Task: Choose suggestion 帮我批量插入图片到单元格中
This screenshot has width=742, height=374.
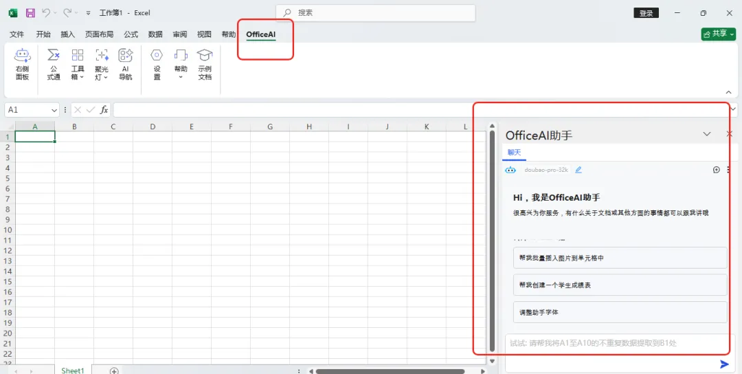Action: click(x=620, y=258)
